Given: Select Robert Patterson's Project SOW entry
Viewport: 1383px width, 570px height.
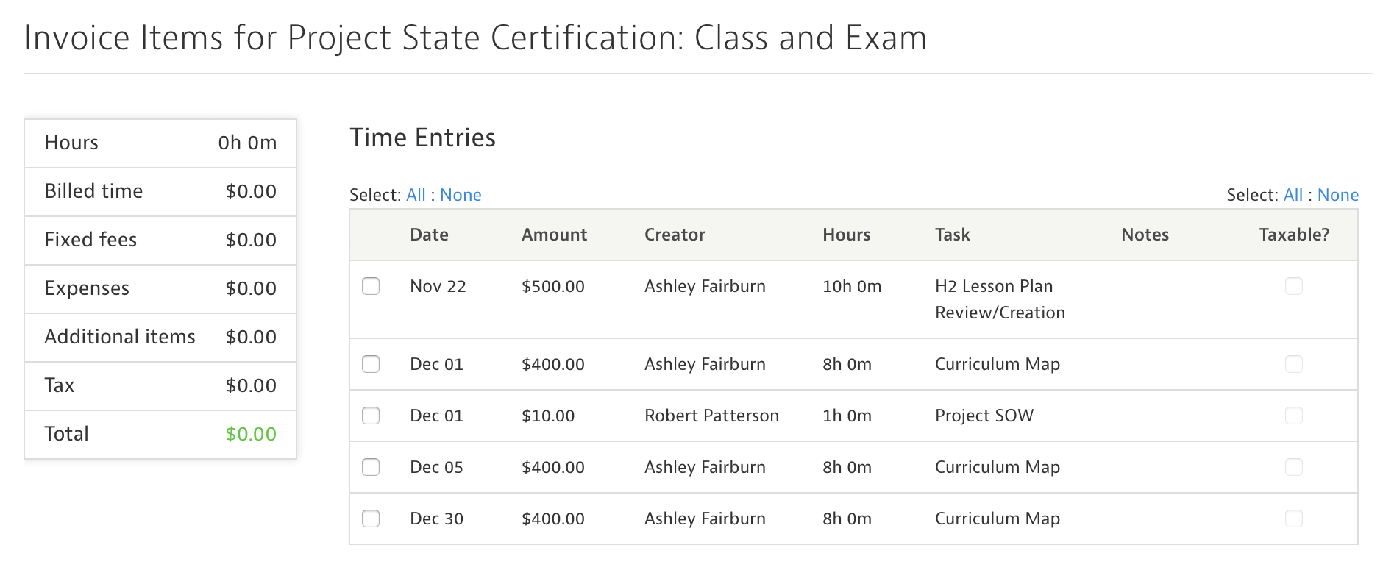Looking at the screenshot, I should [371, 416].
